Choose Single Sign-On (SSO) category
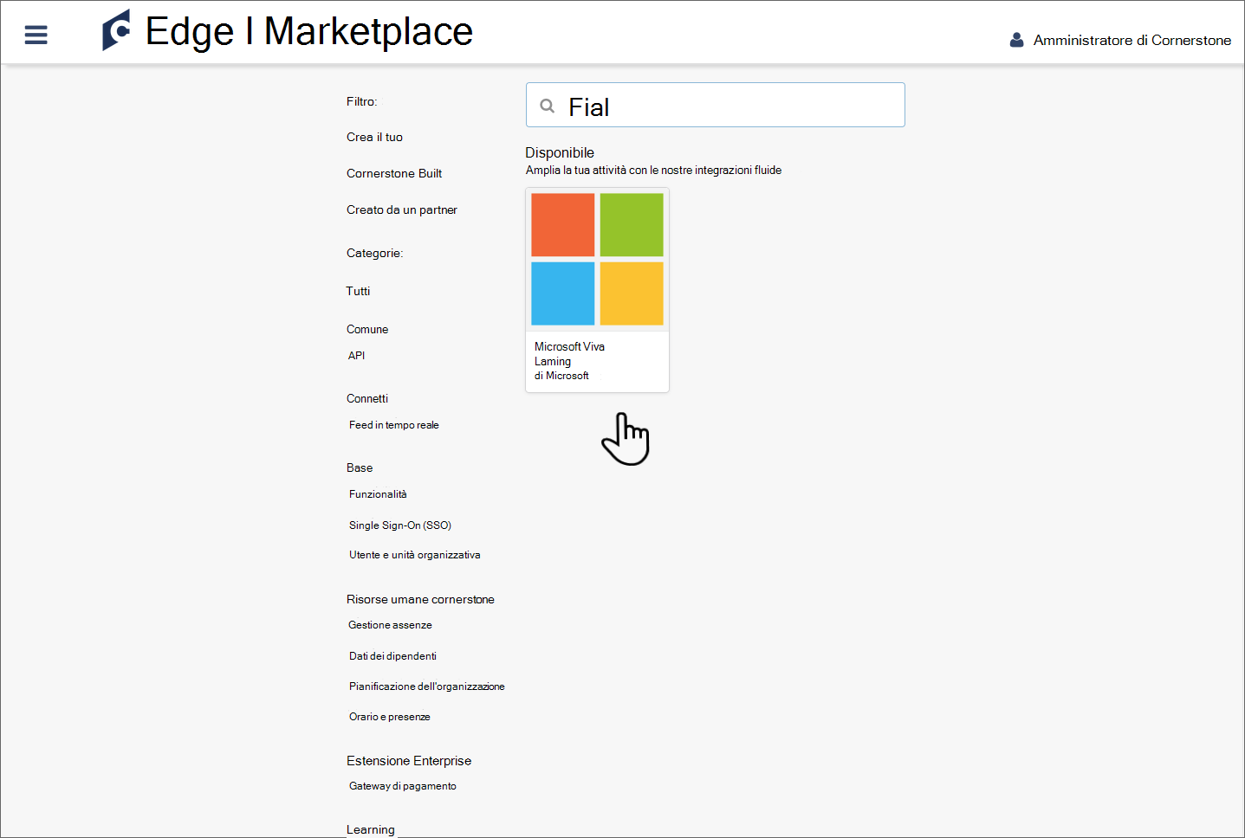Image resolution: width=1245 pixels, height=838 pixels. (x=399, y=525)
